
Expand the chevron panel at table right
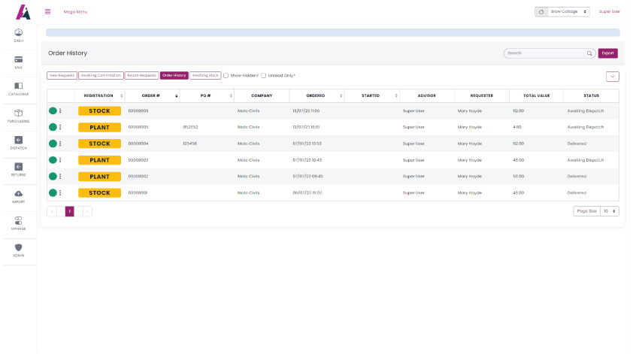pos(613,77)
